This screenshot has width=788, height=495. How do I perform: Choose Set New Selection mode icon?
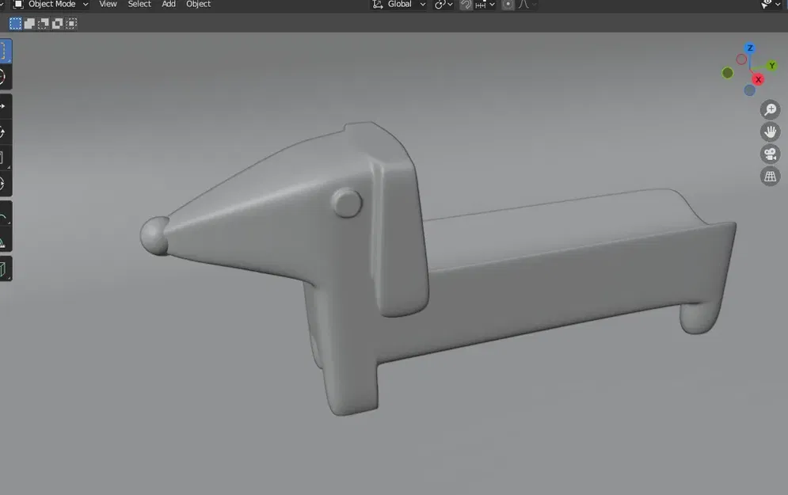(x=16, y=24)
